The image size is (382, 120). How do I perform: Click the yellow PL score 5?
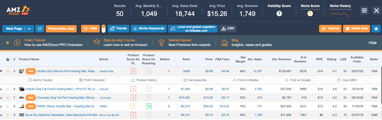point(133,106)
